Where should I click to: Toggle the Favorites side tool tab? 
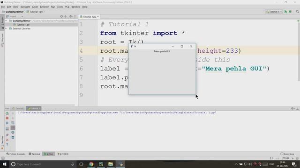[2, 142]
